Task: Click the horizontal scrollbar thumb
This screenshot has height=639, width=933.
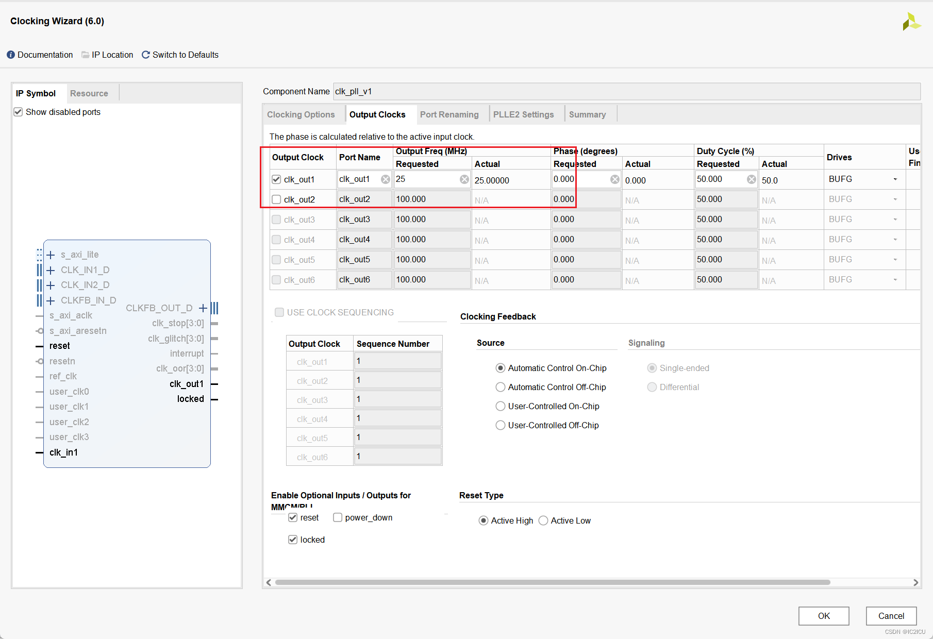Action: point(553,582)
